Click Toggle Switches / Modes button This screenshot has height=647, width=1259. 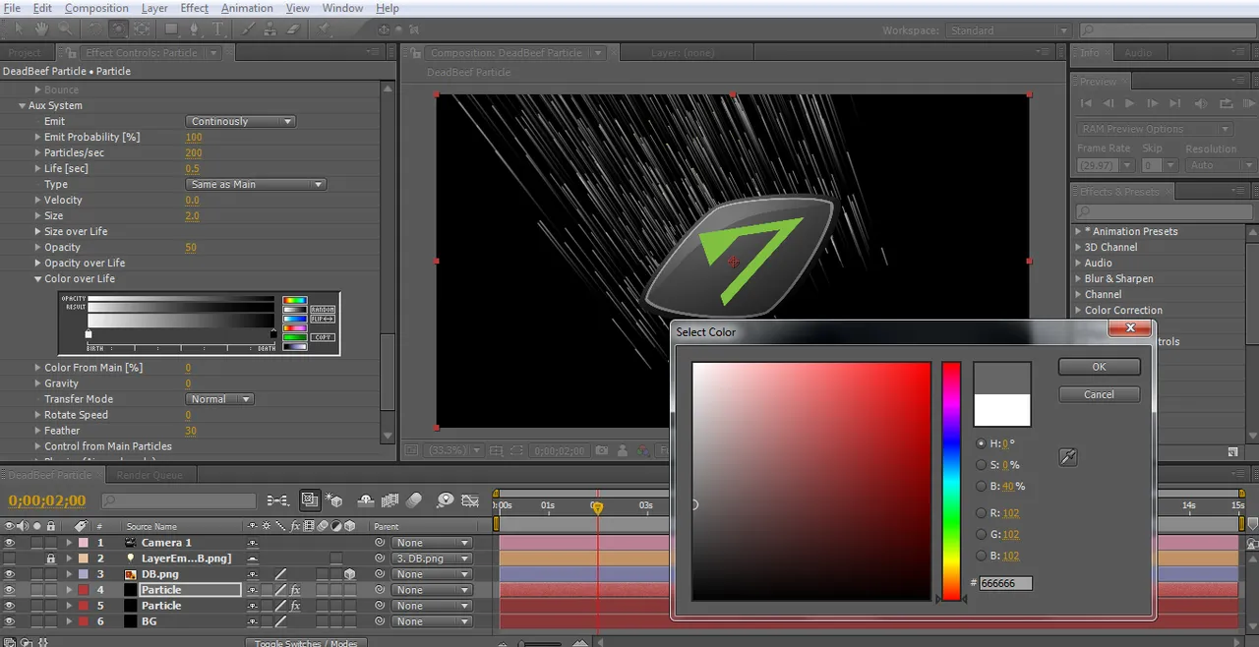305,643
